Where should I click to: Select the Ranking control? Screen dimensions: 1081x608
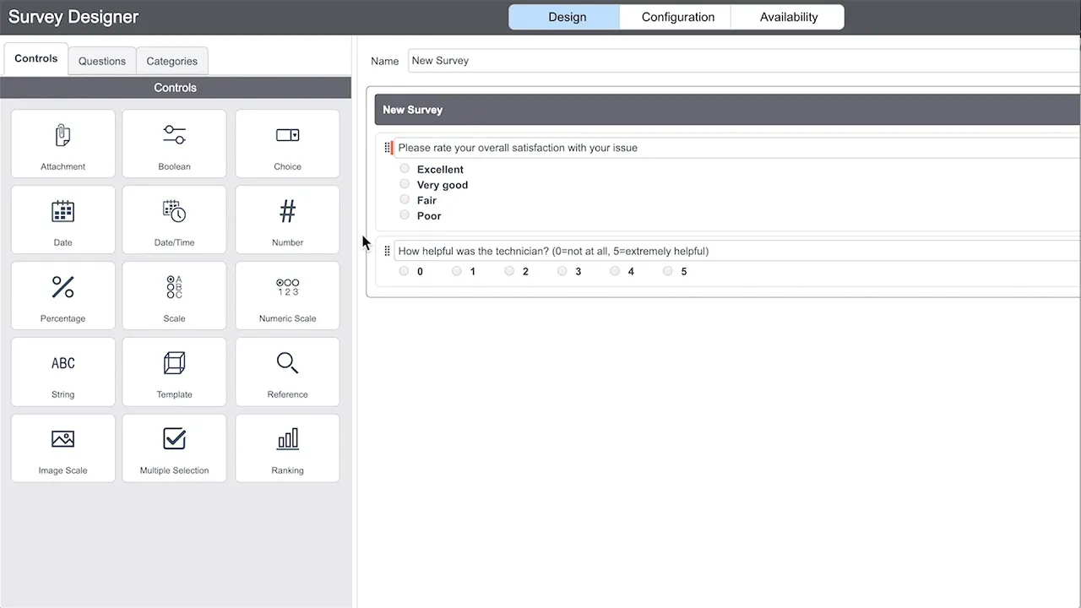pyautogui.click(x=287, y=448)
